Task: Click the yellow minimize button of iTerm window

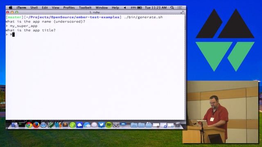Action: click(12, 12)
